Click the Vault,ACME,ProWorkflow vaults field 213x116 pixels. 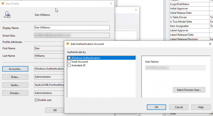click(x=49, y=85)
